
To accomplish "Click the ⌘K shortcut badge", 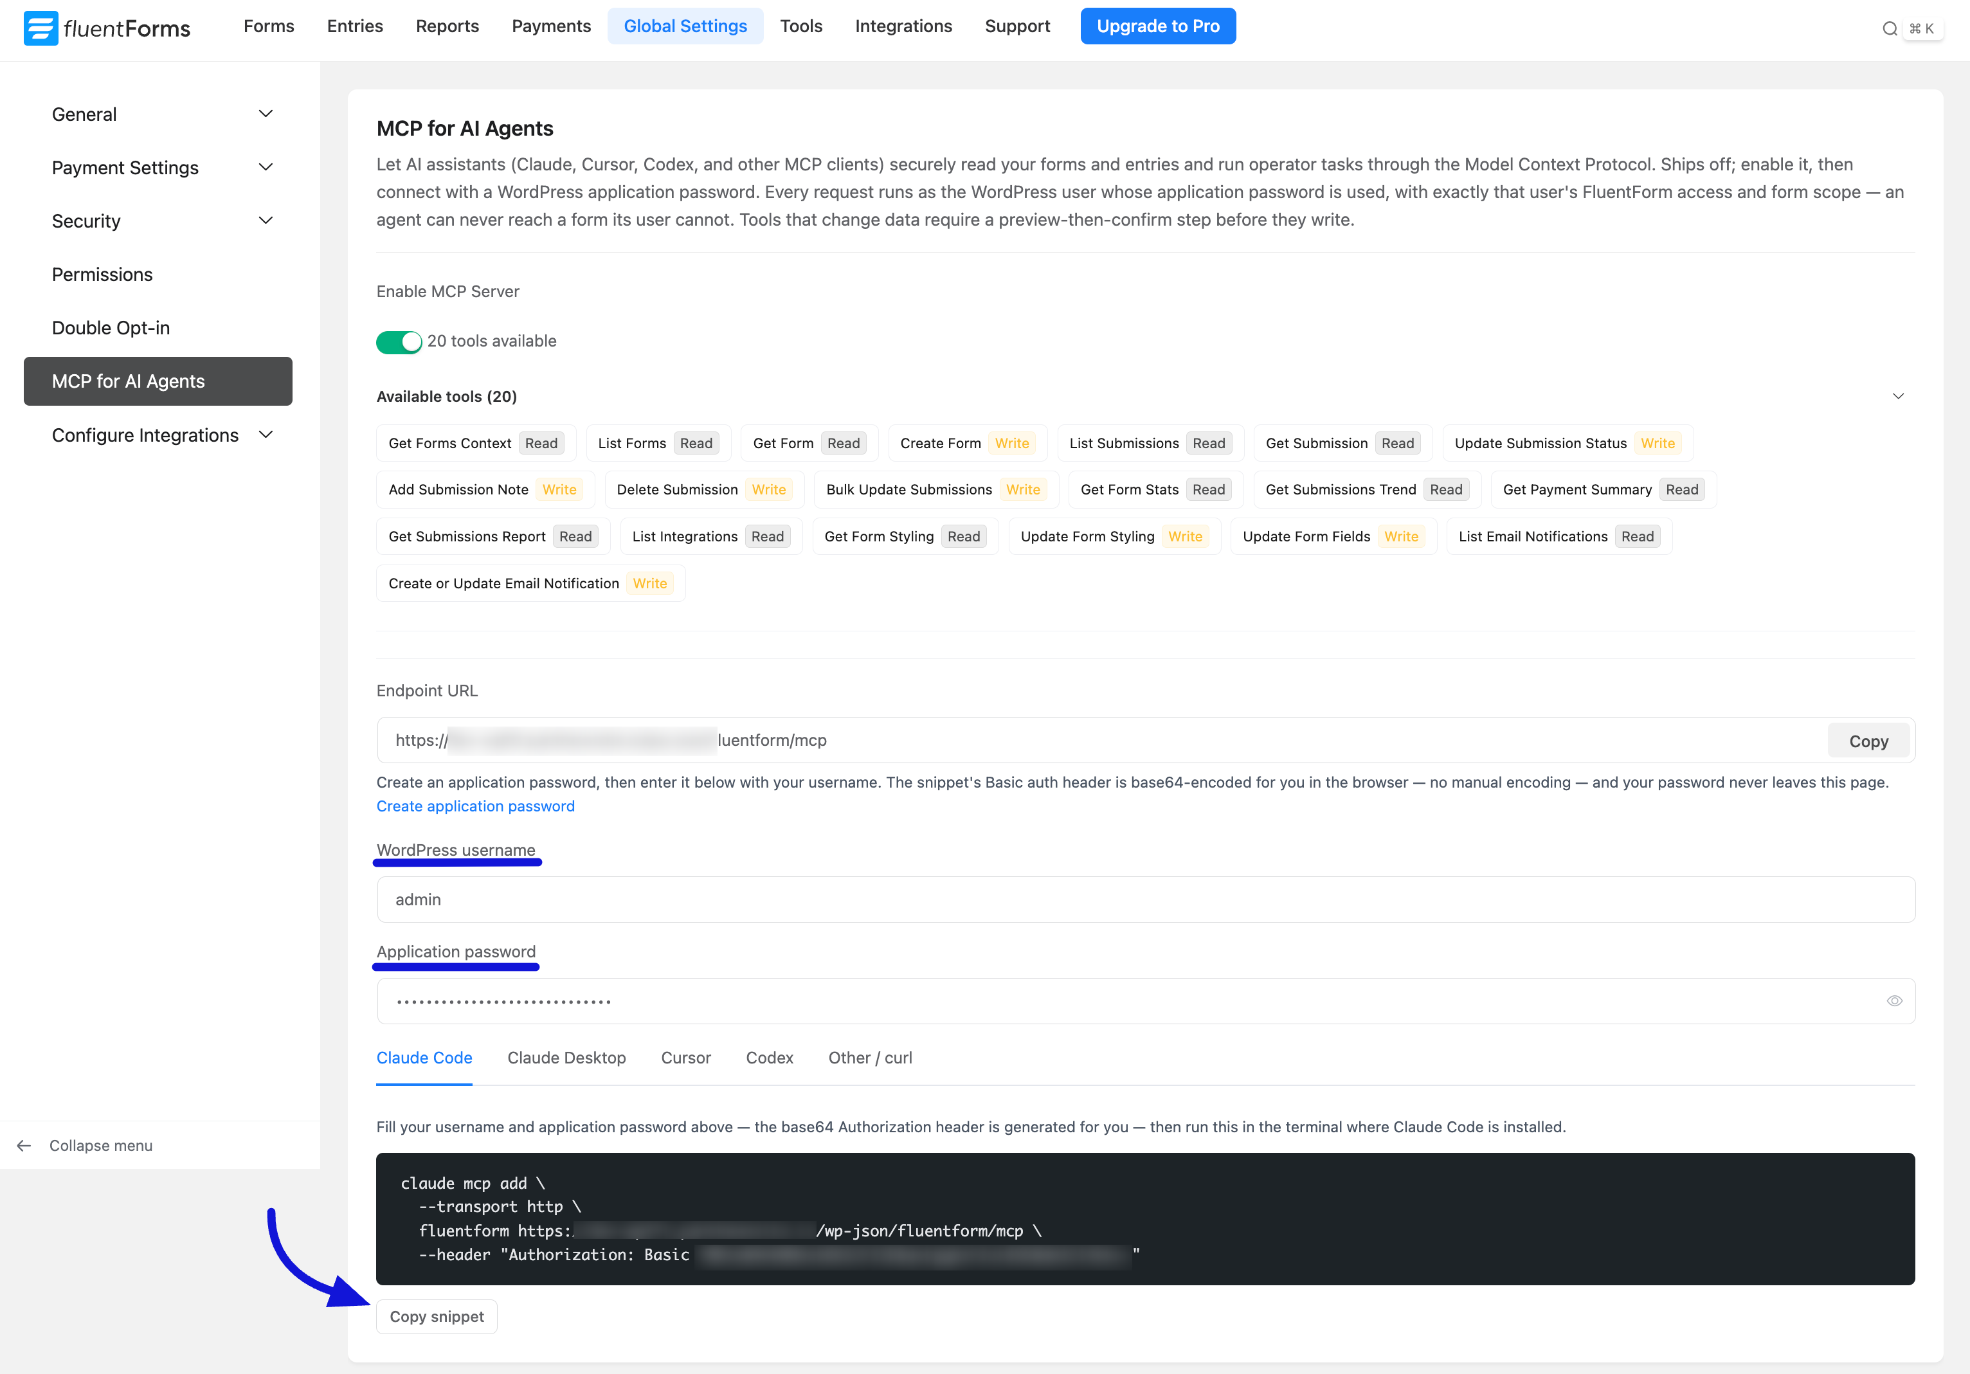I will (1921, 28).
